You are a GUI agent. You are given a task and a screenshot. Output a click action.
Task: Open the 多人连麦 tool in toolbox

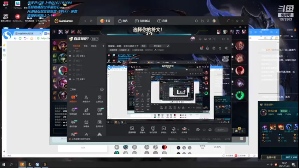coord(86,111)
